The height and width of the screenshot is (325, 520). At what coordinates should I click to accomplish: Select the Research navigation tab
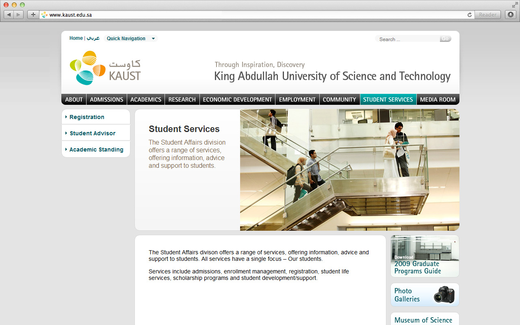click(182, 100)
